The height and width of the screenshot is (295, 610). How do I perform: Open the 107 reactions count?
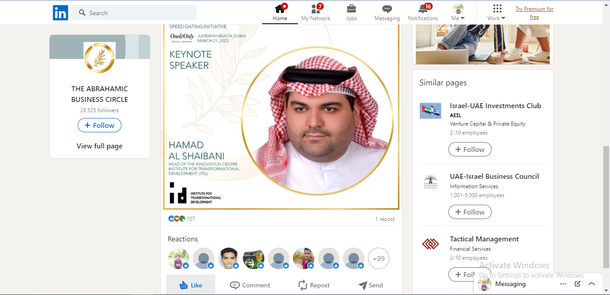click(x=191, y=219)
